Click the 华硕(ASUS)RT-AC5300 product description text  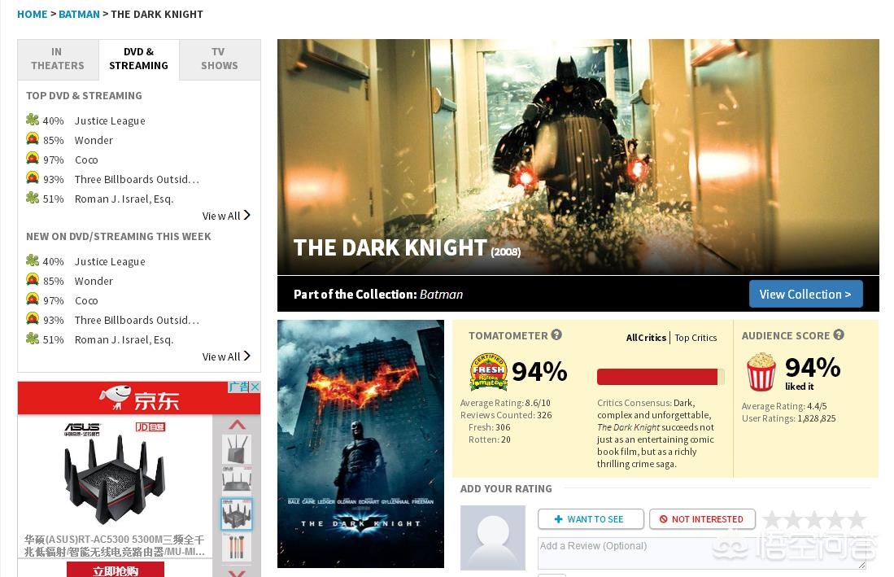point(115,545)
